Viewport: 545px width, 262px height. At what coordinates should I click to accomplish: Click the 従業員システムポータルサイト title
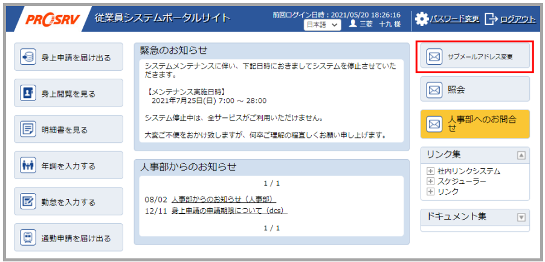point(163,18)
